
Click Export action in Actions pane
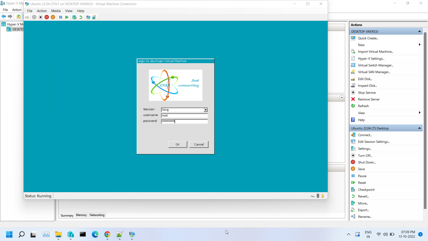(x=363, y=210)
